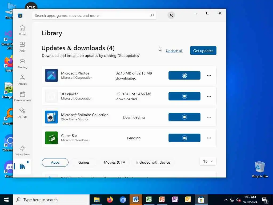The image size is (273, 205).
Task: Select the Library icon in sidebar
Action: coord(22,167)
